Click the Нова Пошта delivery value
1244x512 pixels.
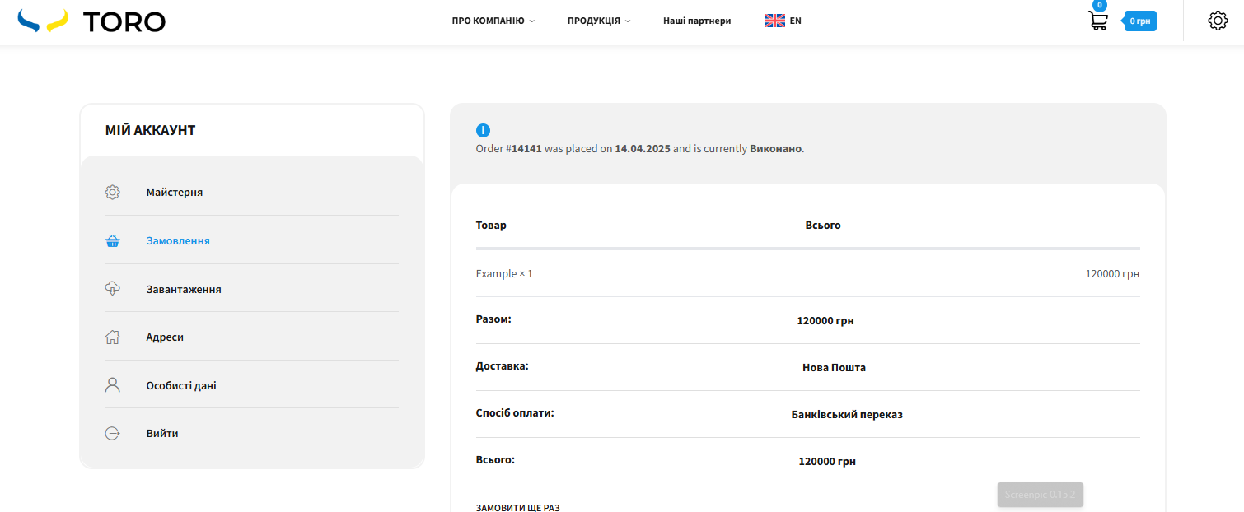pos(834,367)
